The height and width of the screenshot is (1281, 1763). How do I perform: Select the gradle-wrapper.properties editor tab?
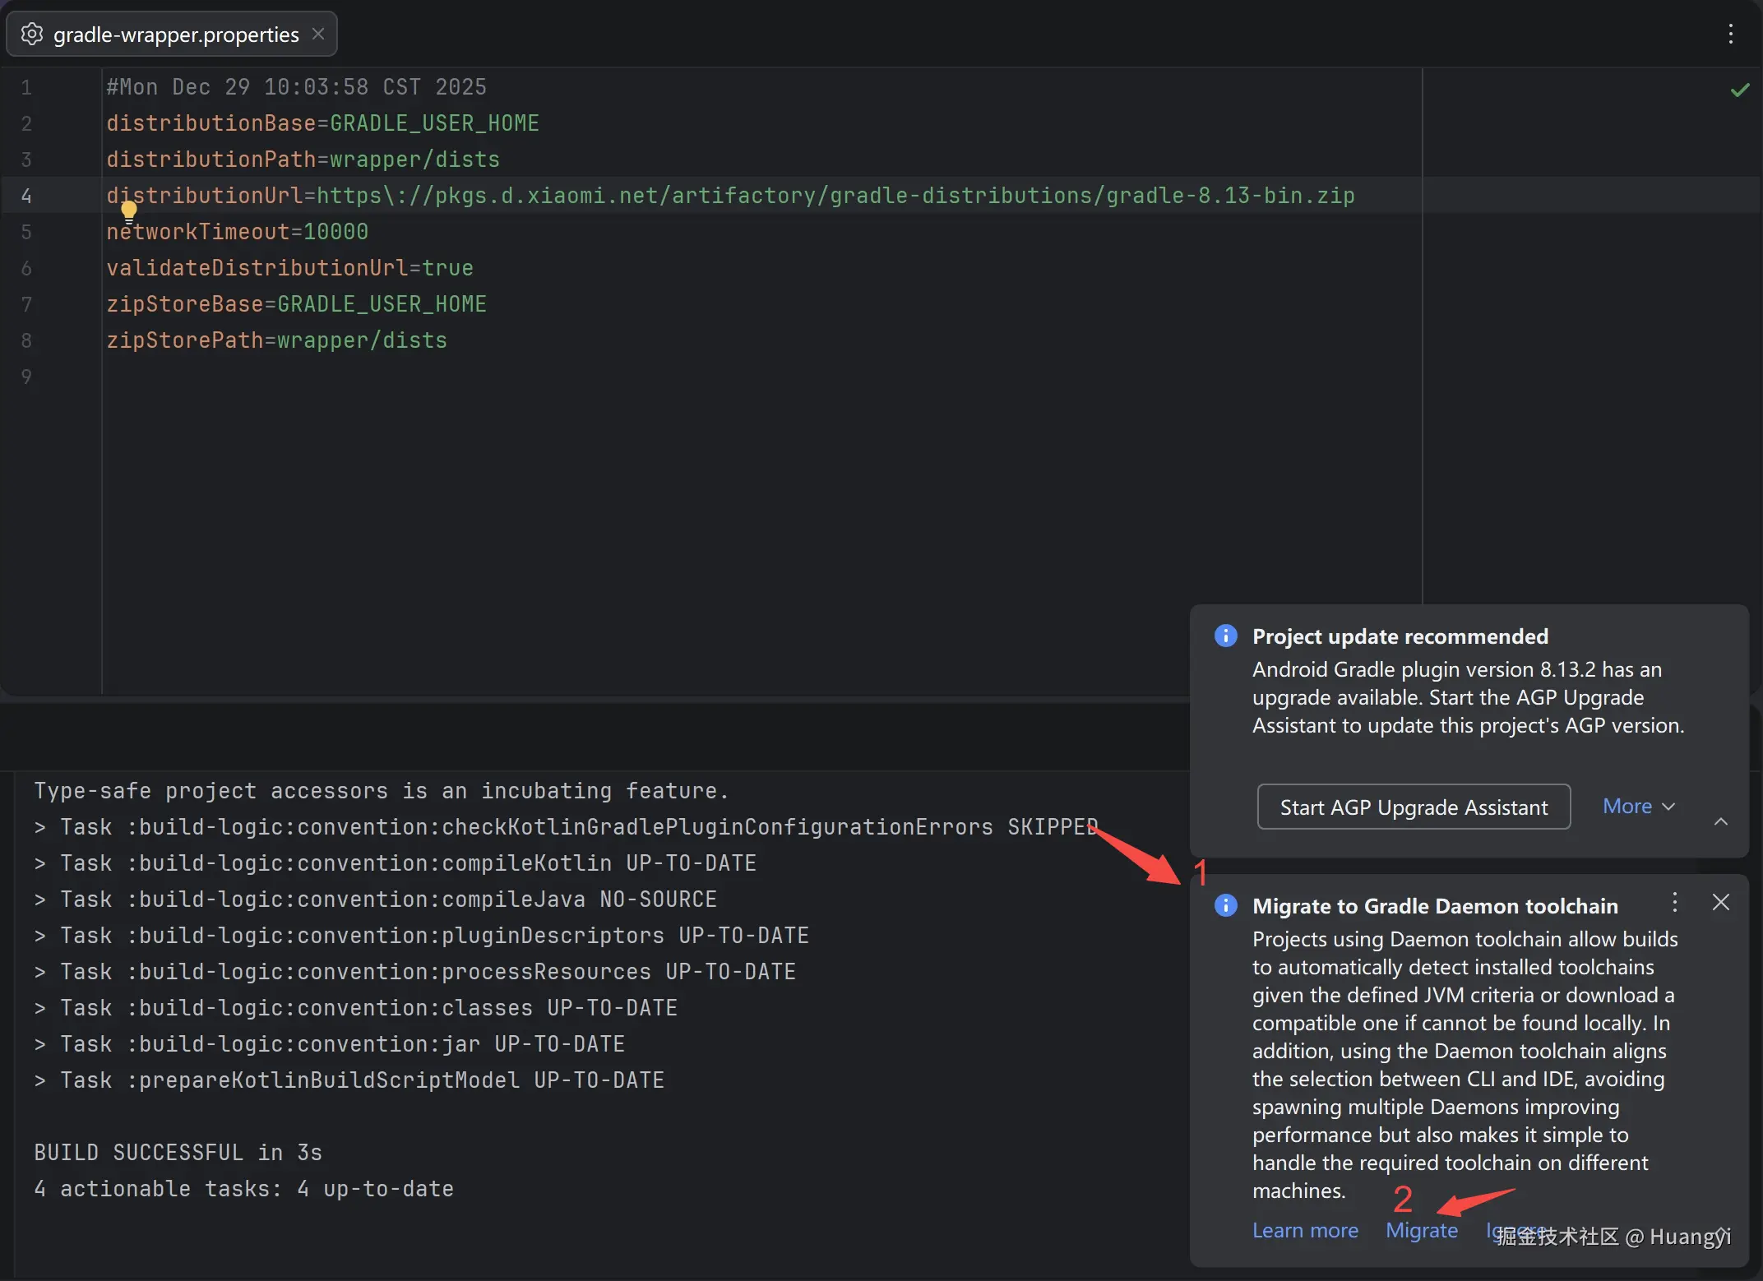coord(175,35)
